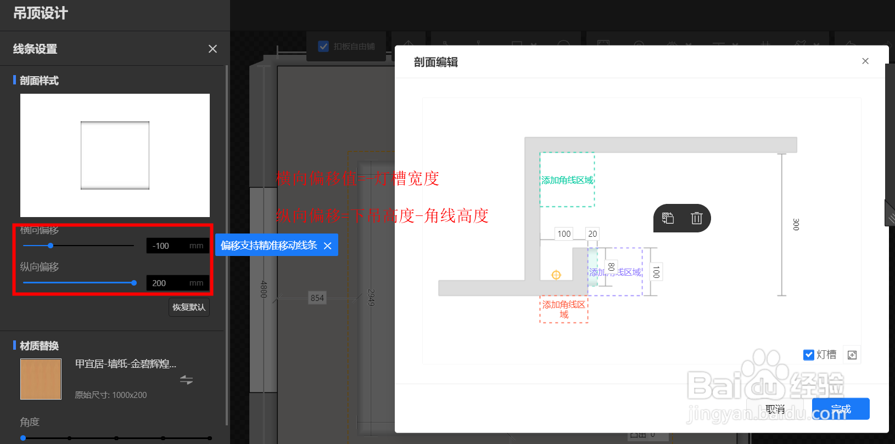Click the 剖面样式 preview thumbnail

tap(115, 156)
